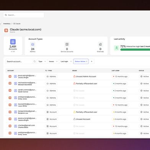Go to Inventory in the breadcrumb
This screenshot has width=150, height=150.
tap(7, 24)
